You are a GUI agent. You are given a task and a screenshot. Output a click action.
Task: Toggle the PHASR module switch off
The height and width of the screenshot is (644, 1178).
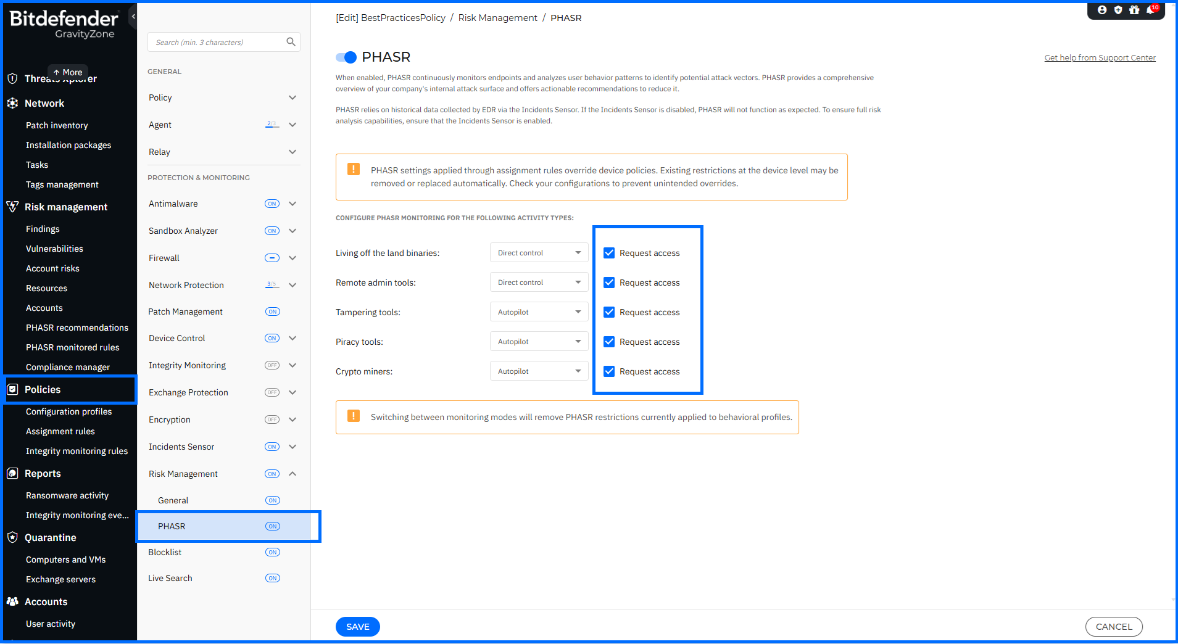(x=346, y=57)
